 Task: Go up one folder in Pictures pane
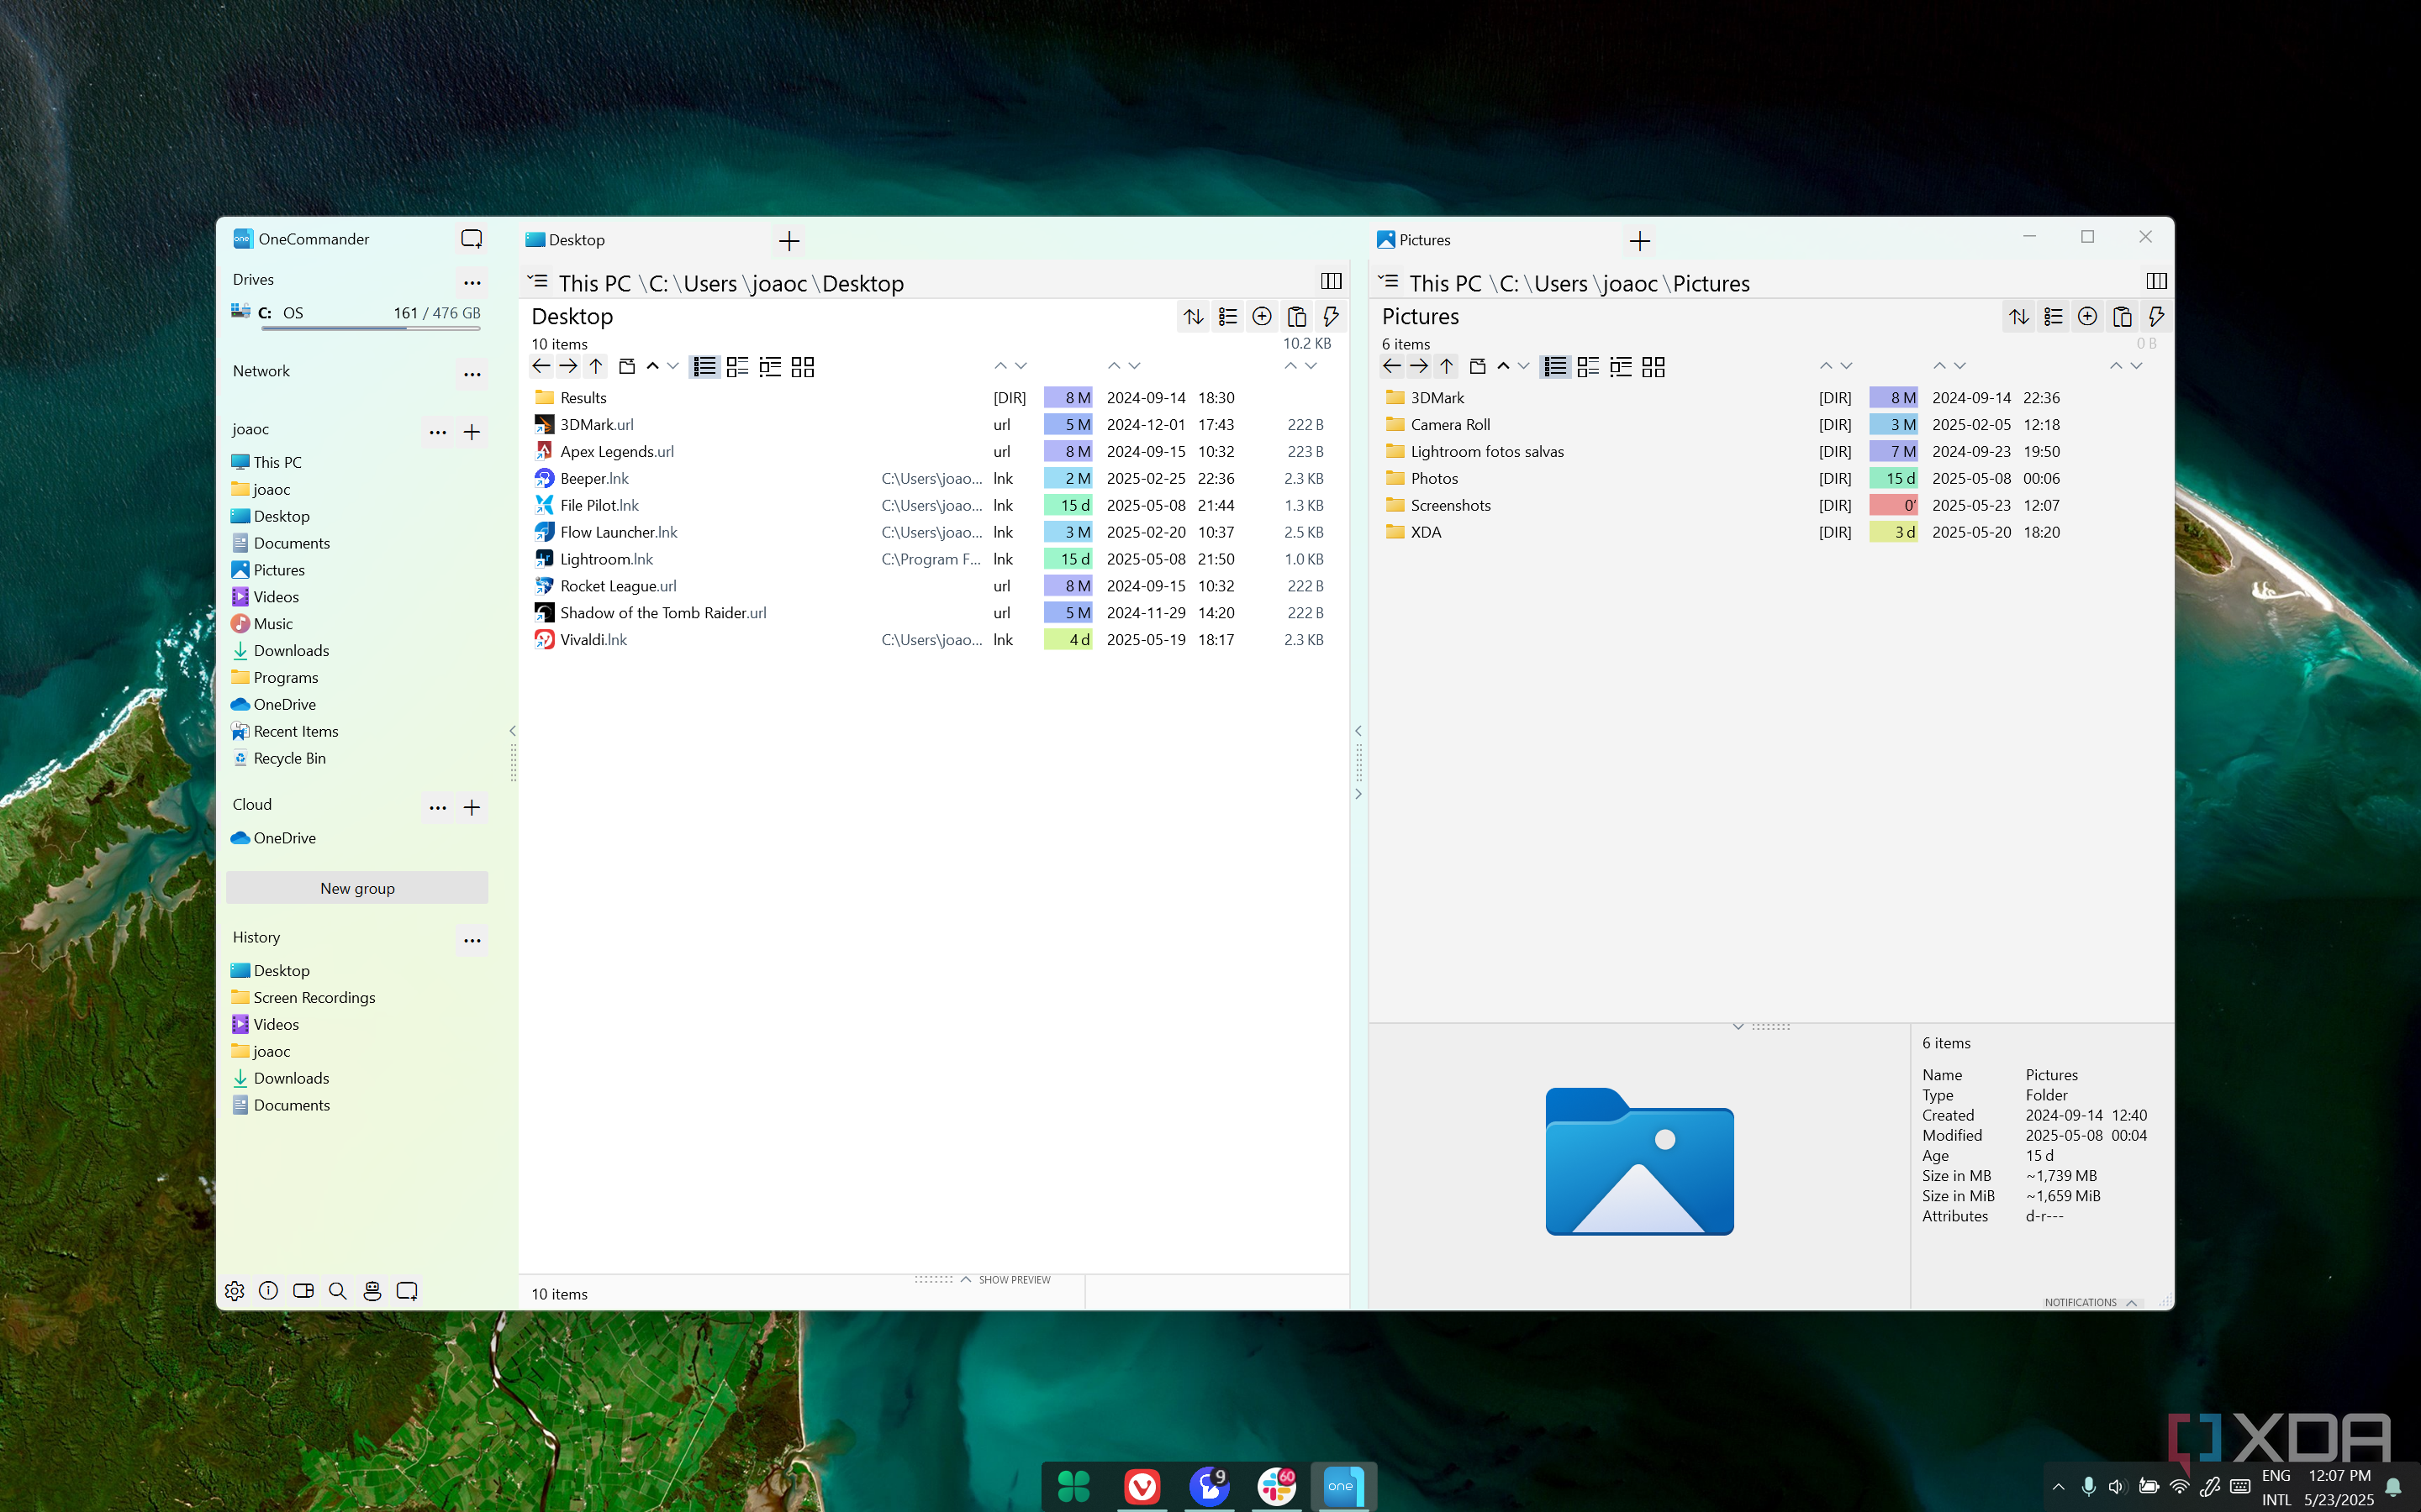click(1447, 366)
